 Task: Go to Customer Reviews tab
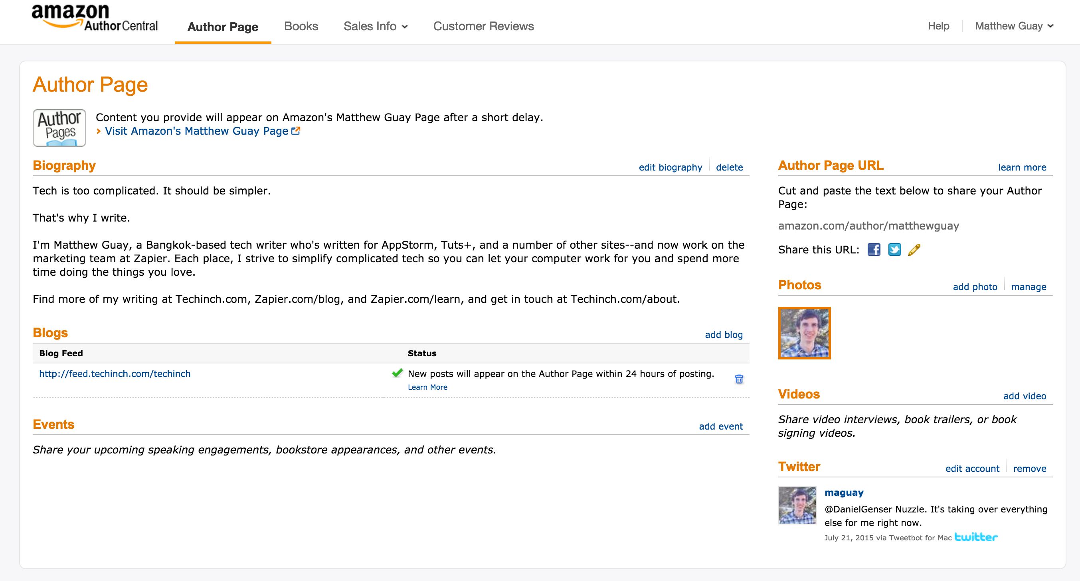483,26
